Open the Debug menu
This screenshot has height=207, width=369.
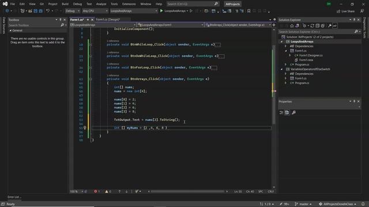[x=77, y=4]
